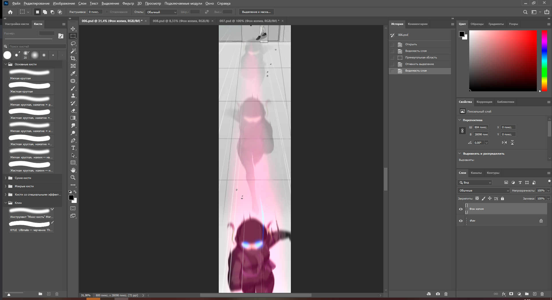Viewport: 552px width, 300px height.
Task: Click the layer mask icon in Layers panel
Action: [511, 294]
